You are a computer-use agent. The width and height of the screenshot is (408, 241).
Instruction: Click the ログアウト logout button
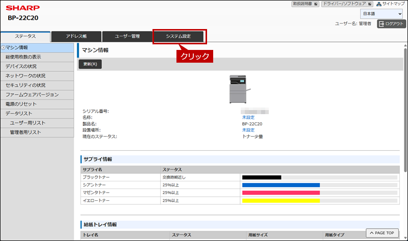[x=391, y=23]
